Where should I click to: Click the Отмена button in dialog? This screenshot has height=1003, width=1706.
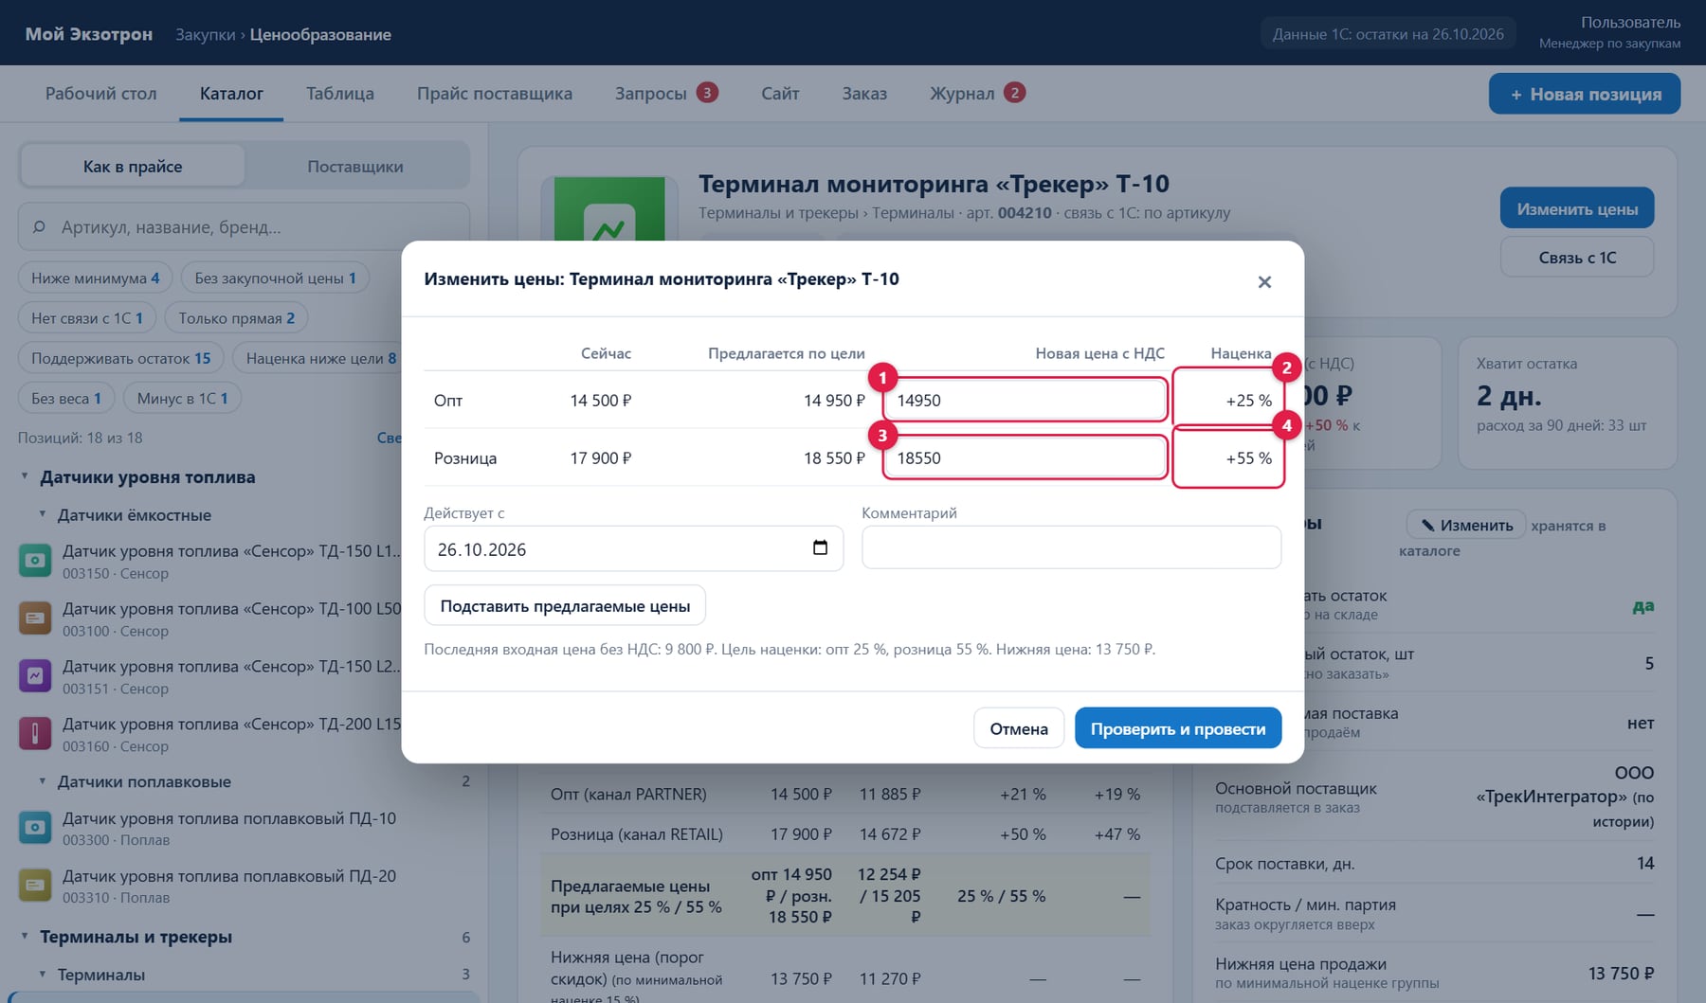(x=1019, y=728)
